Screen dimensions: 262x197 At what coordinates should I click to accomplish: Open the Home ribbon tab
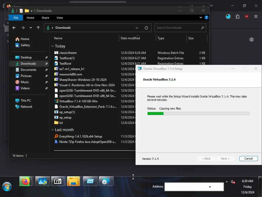click(30, 18)
